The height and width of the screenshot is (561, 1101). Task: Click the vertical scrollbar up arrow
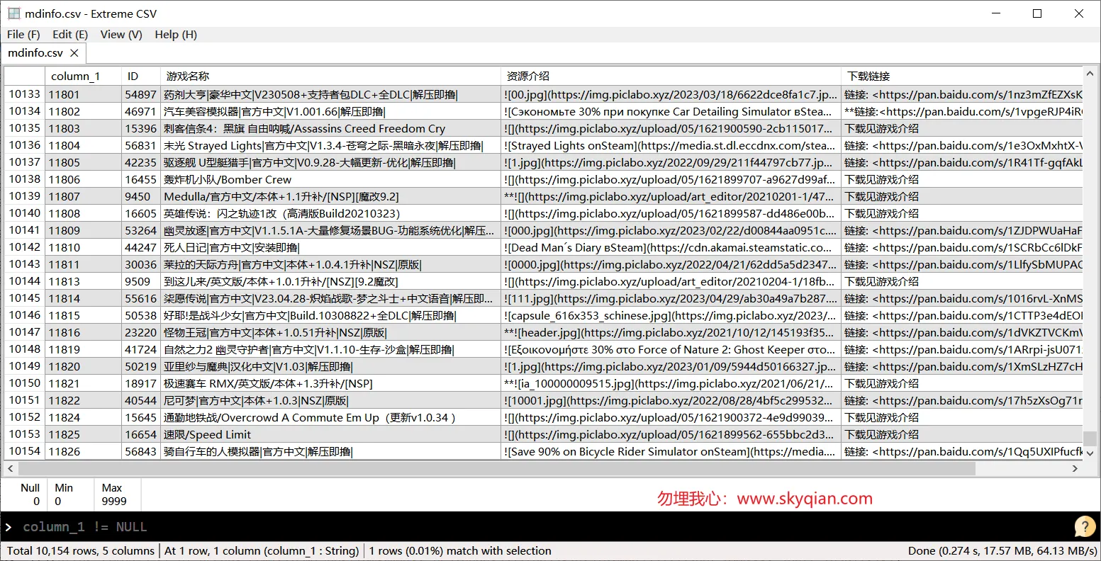click(1090, 72)
